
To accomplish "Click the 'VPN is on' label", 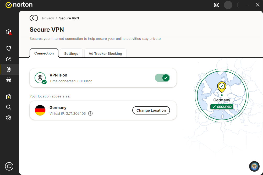I will tap(58, 75).
